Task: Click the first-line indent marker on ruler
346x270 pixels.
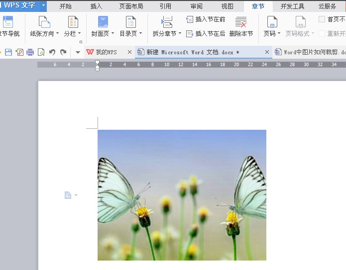Action: coord(97,63)
